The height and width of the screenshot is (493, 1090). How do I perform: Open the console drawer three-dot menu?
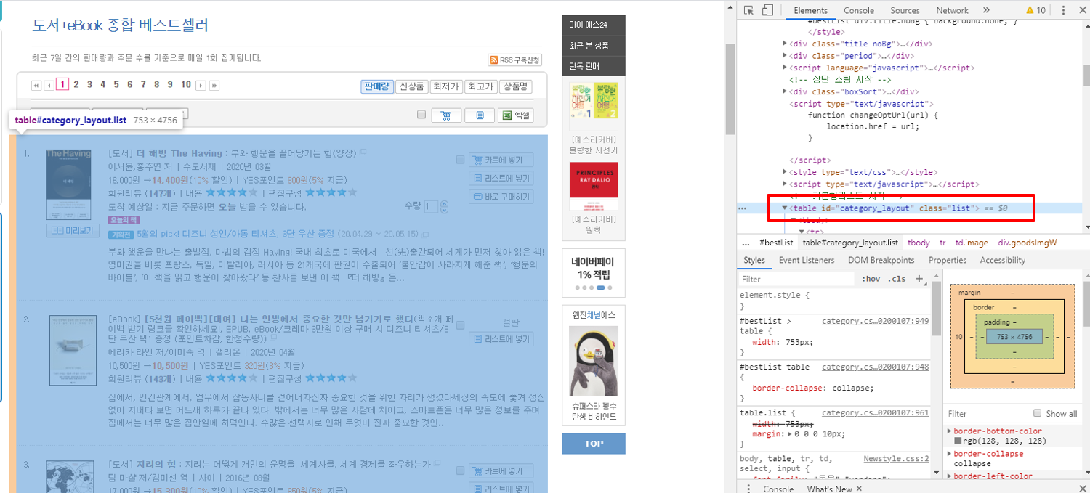click(x=748, y=489)
